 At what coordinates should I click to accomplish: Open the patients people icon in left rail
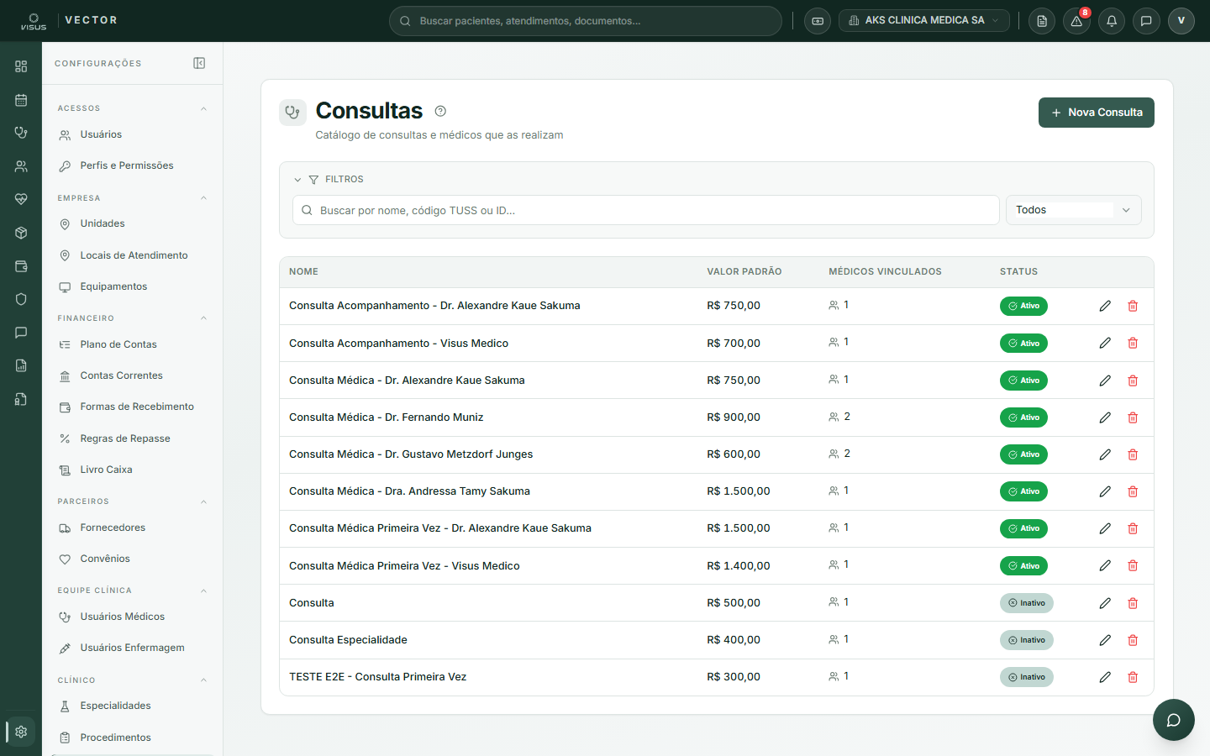tap(21, 166)
